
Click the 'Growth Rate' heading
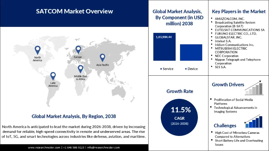[180, 91]
